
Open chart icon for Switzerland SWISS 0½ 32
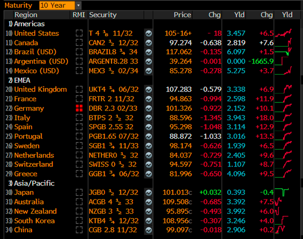point(148,164)
